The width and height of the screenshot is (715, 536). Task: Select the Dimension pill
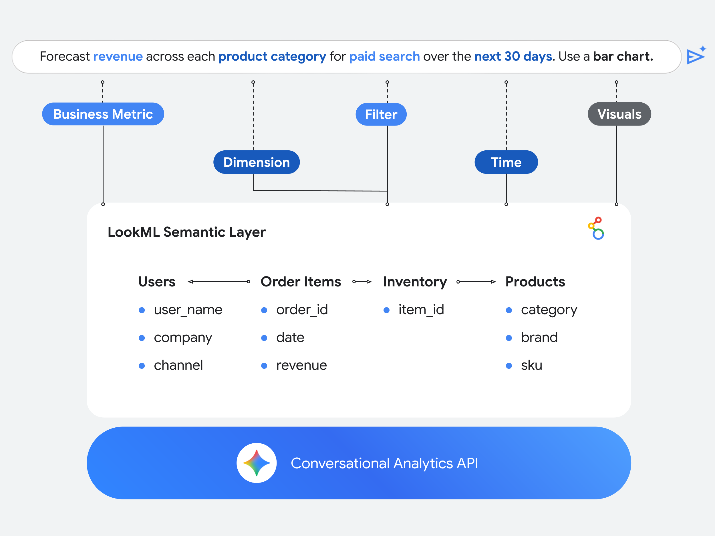tap(256, 162)
